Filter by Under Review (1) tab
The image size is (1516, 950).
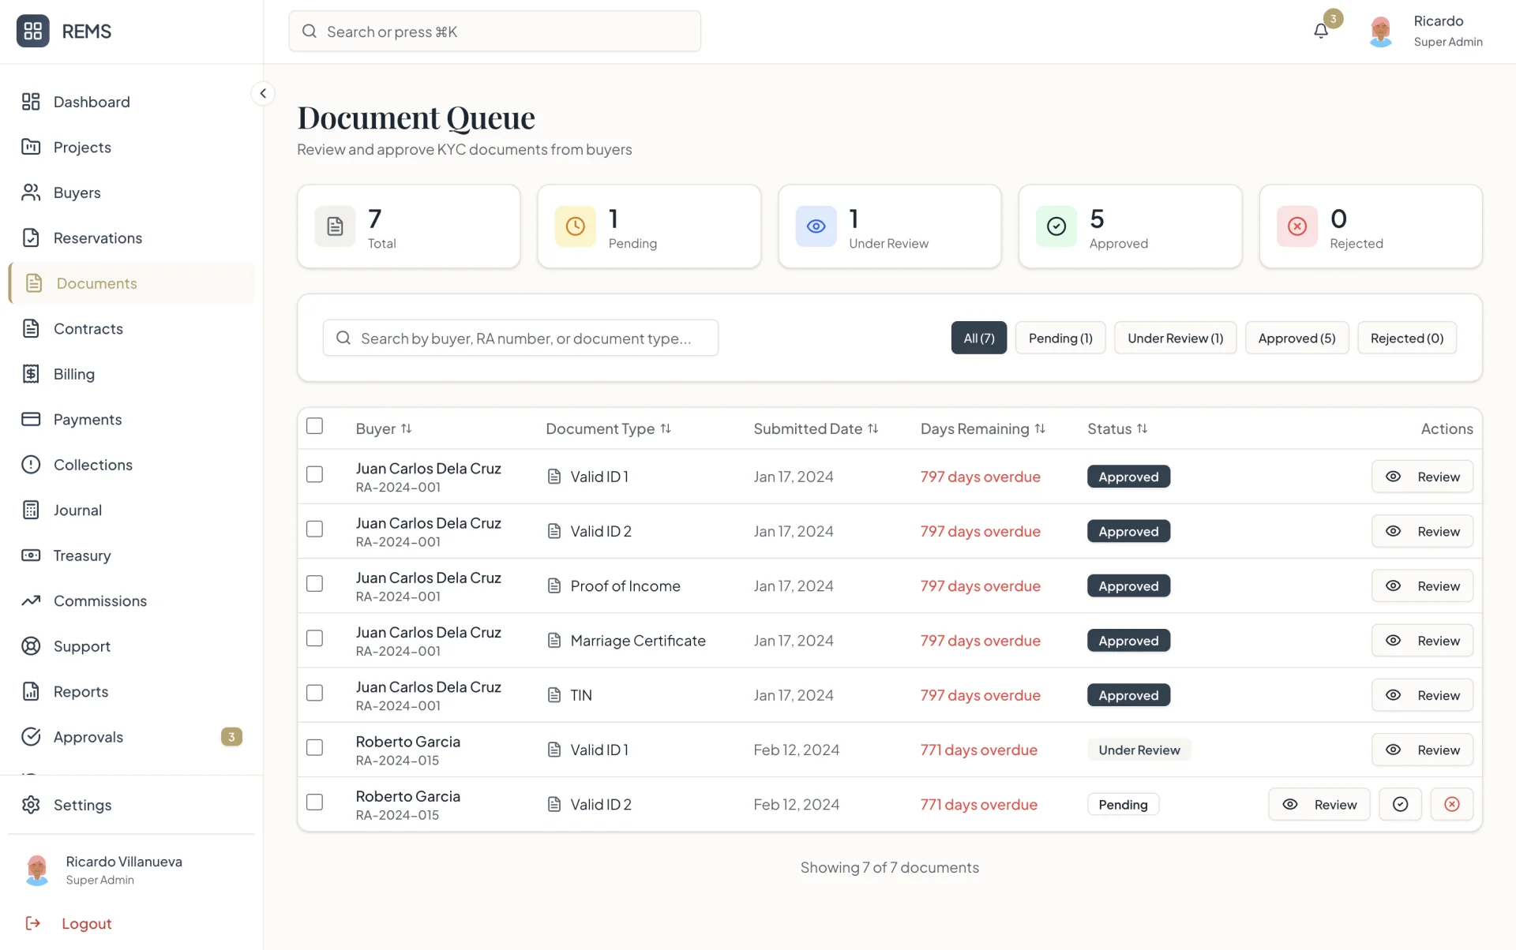(1175, 338)
